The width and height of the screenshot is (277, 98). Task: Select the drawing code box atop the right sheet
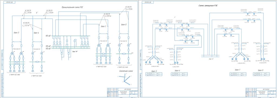click(x=149, y=2)
